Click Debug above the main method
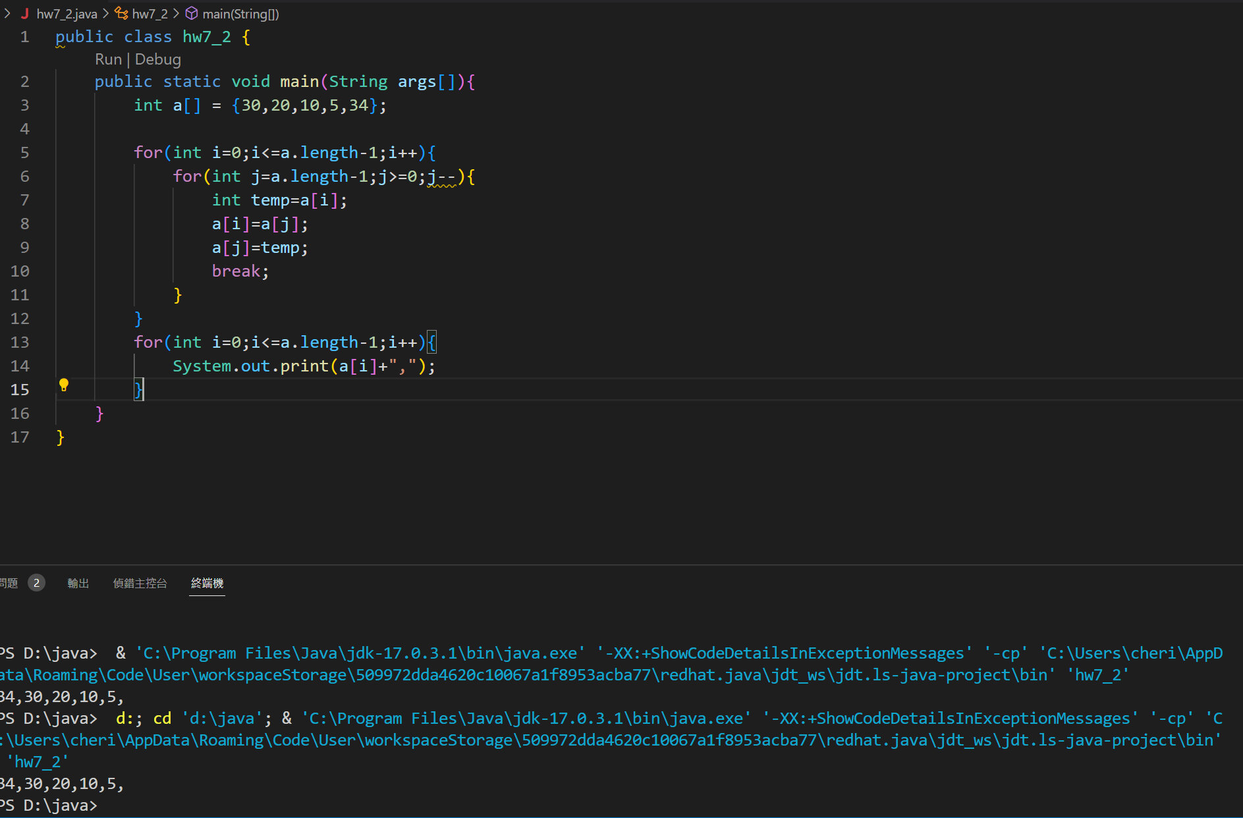Screen dimensions: 1243x818 pyautogui.click(x=158, y=59)
